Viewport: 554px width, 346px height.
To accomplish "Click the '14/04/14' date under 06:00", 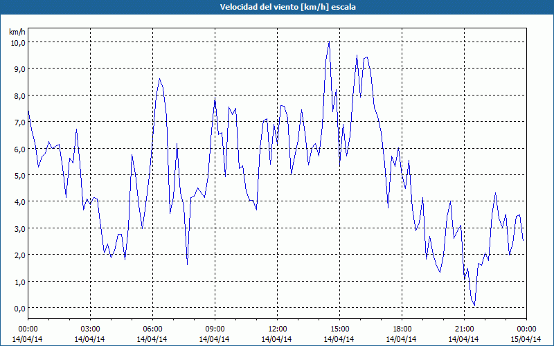I will click(x=152, y=339).
